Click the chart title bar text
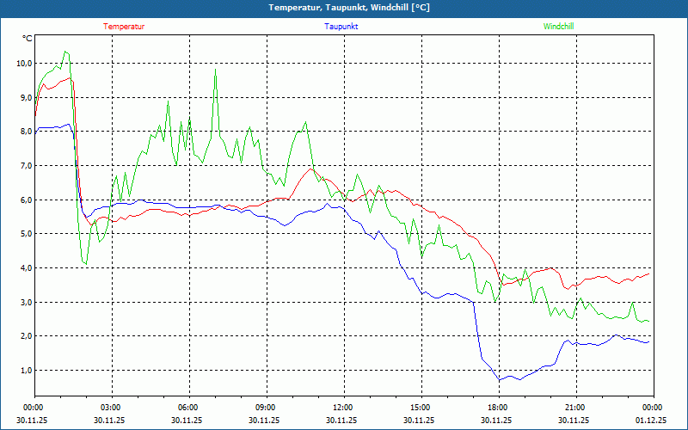688x430 pixels. pos(344,8)
